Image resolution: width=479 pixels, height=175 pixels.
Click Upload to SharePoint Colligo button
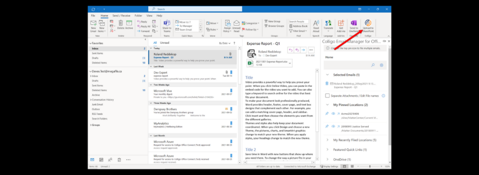368,26
